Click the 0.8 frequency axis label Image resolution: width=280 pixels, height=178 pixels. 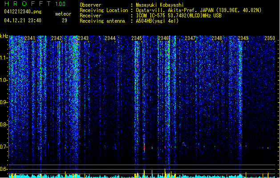click(4, 125)
